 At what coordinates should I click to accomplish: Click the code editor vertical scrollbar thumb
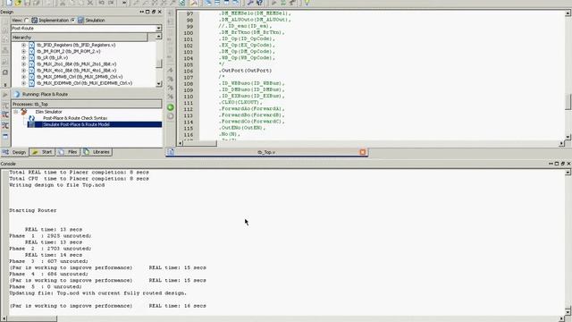tap(568, 101)
